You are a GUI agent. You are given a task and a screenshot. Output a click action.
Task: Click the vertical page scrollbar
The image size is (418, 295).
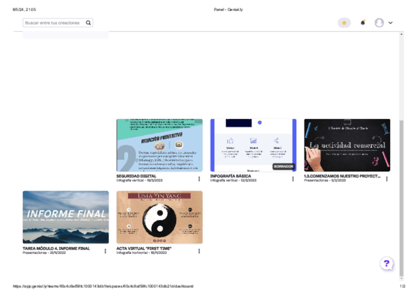point(401,188)
